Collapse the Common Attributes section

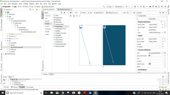click(137, 50)
